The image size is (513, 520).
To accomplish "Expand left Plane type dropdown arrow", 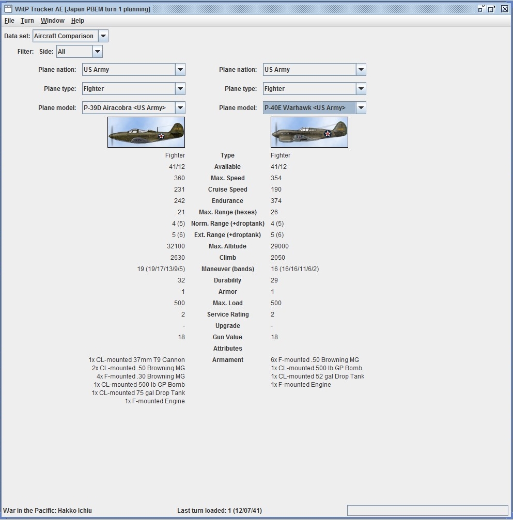I will tap(180, 88).
